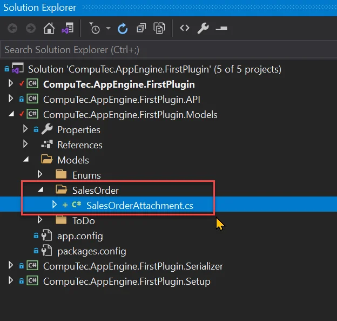The height and width of the screenshot is (321, 337).
Task: Select the References node
Action: (x=79, y=145)
